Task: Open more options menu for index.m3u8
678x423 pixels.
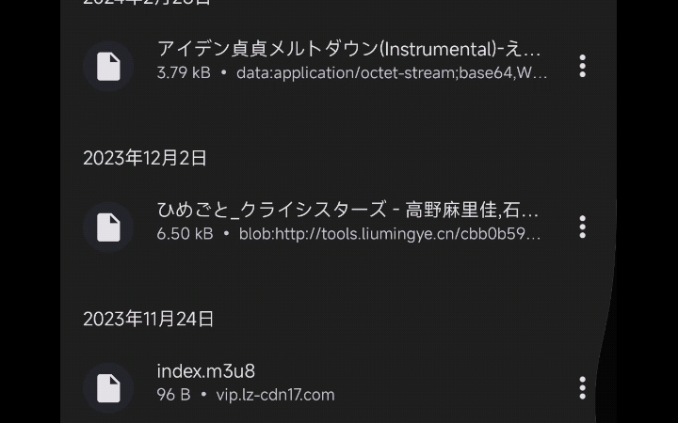Action: 582,387
